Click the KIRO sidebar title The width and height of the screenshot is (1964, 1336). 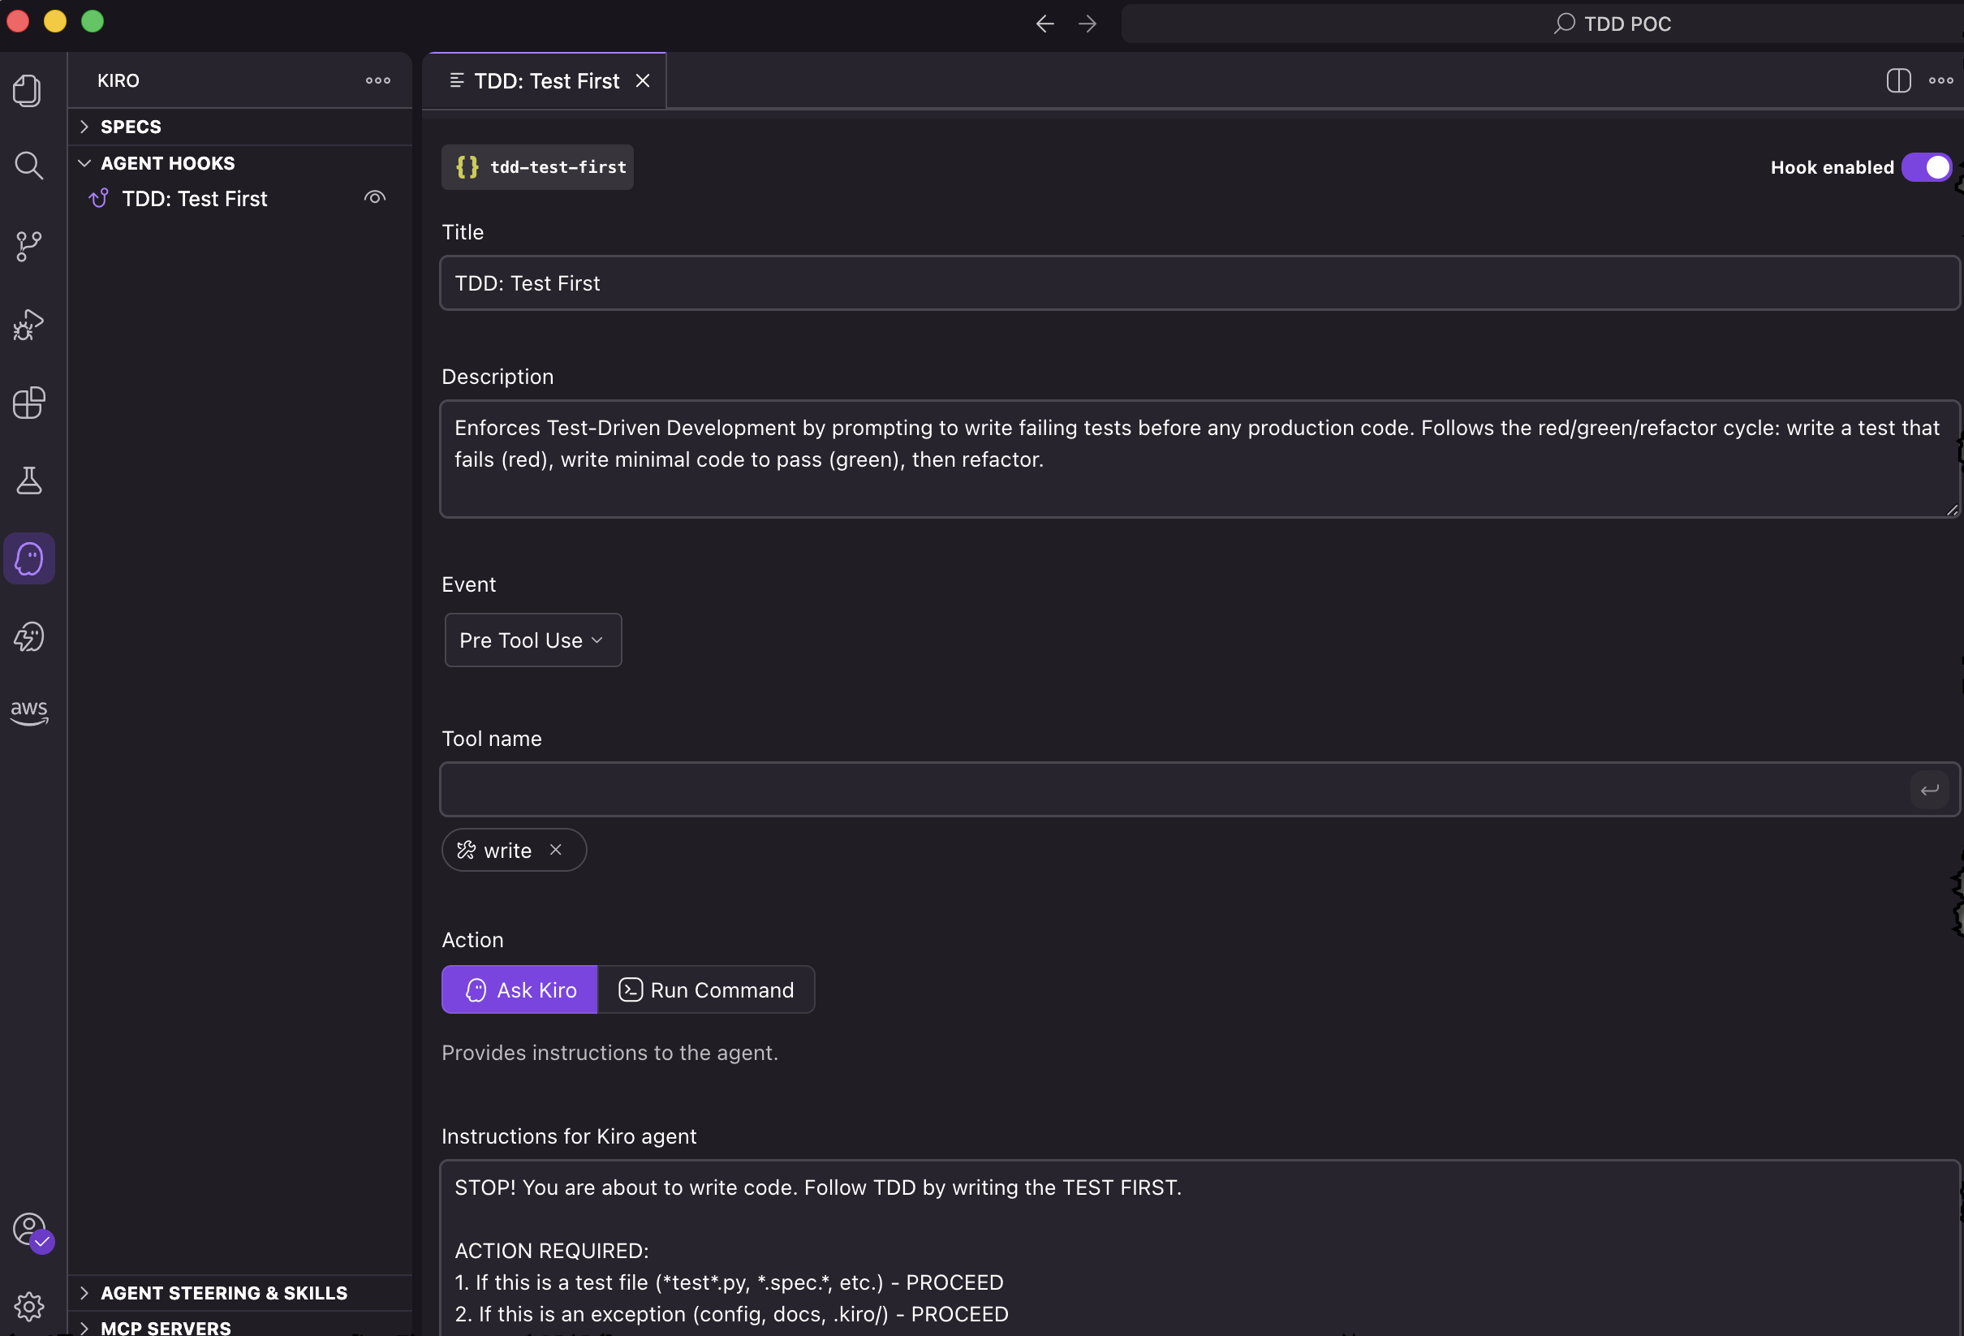pos(118,80)
